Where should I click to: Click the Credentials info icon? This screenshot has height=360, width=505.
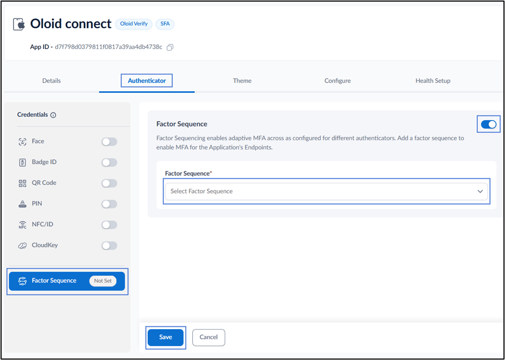(53, 115)
